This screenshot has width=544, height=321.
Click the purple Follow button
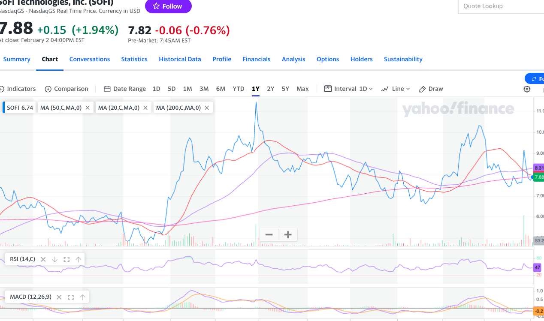coord(168,6)
